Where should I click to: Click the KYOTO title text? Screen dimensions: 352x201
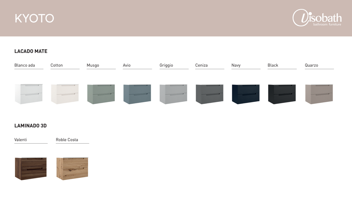coord(34,18)
